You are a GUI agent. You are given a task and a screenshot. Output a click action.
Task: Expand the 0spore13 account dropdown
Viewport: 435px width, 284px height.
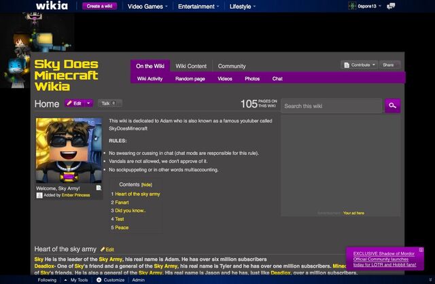380,6
